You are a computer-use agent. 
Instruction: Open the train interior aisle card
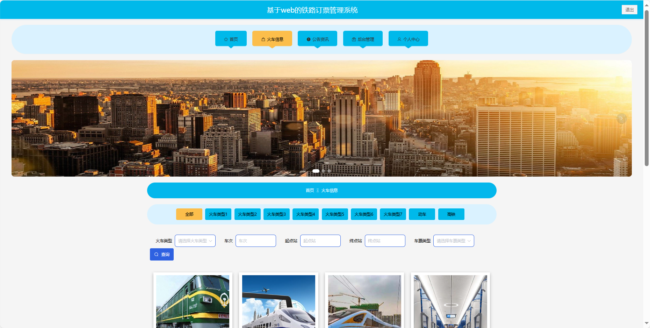[x=450, y=301]
